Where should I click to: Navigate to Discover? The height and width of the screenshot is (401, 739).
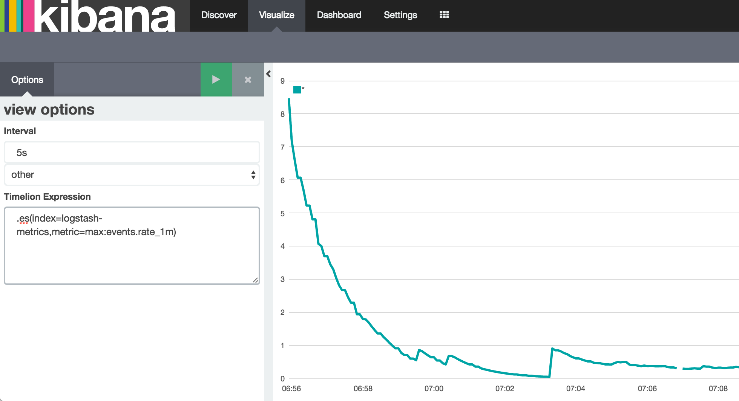[x=219, y=15]
